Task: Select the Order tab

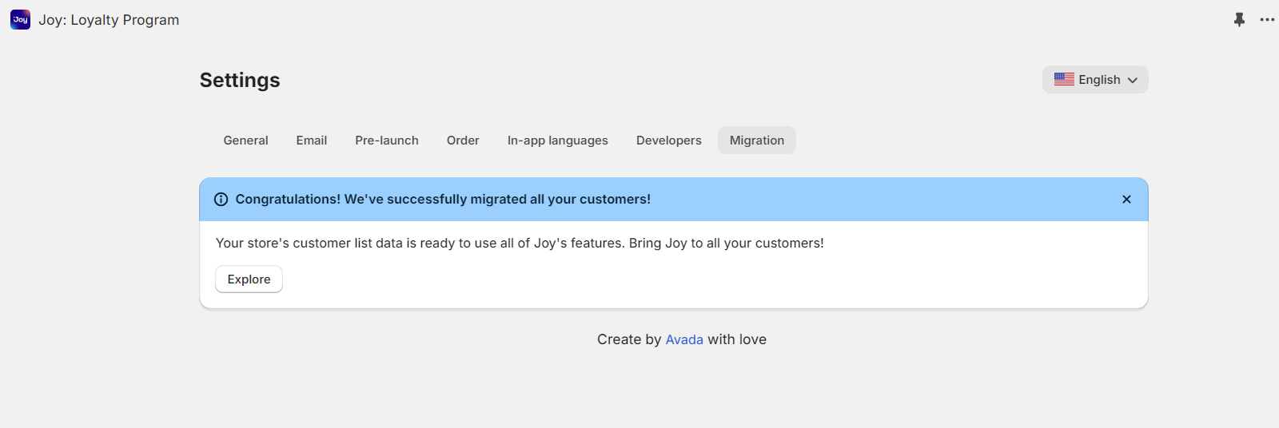Action: coord(463,141)
